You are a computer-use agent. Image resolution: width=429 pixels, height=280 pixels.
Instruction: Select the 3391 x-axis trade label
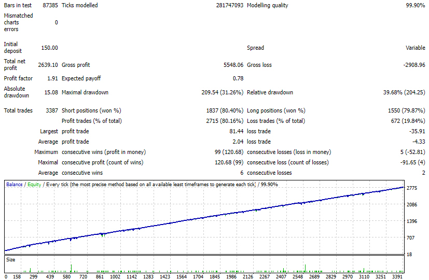[397, 277]
